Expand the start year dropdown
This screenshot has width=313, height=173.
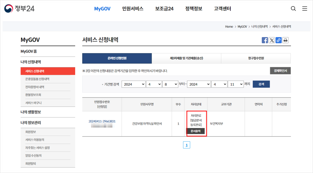pyautogui.click(x=133, y=84)
